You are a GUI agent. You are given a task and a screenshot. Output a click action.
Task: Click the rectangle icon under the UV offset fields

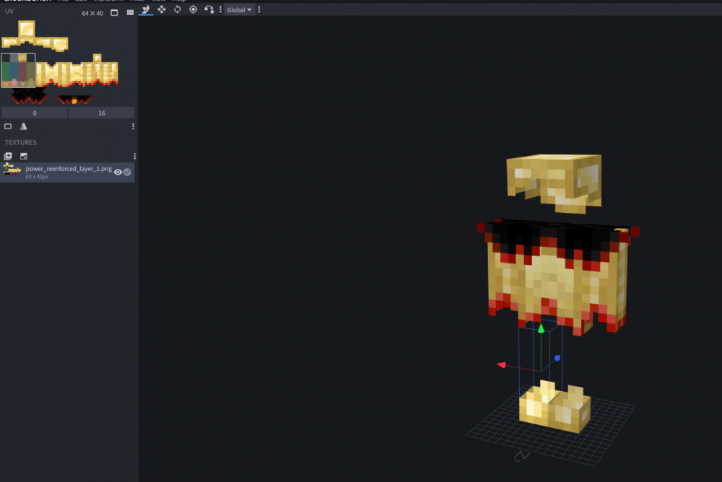pos(8,126)
